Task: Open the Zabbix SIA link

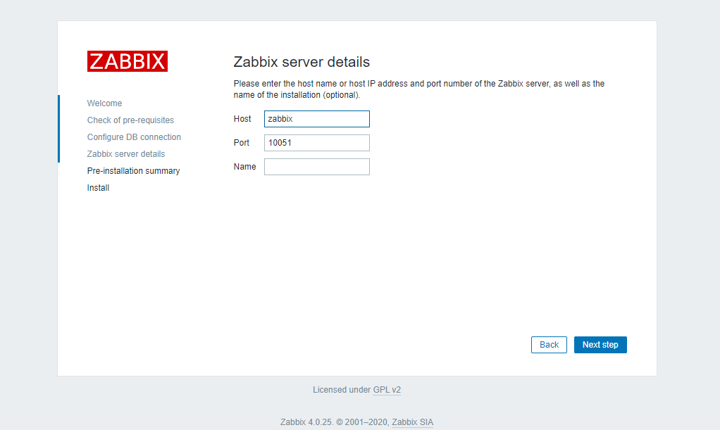Action: (x=412, y=422)
